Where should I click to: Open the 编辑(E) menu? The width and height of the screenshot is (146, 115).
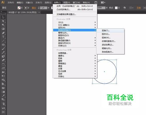20,3
